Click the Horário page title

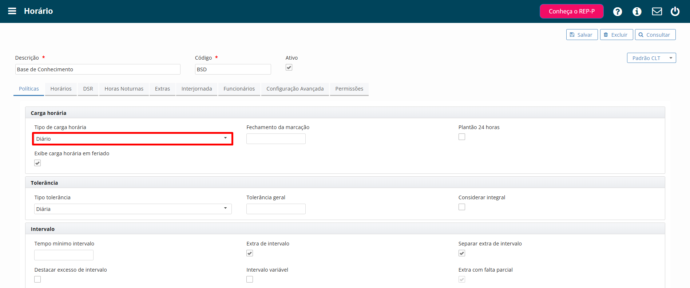(x=38, y=11)
